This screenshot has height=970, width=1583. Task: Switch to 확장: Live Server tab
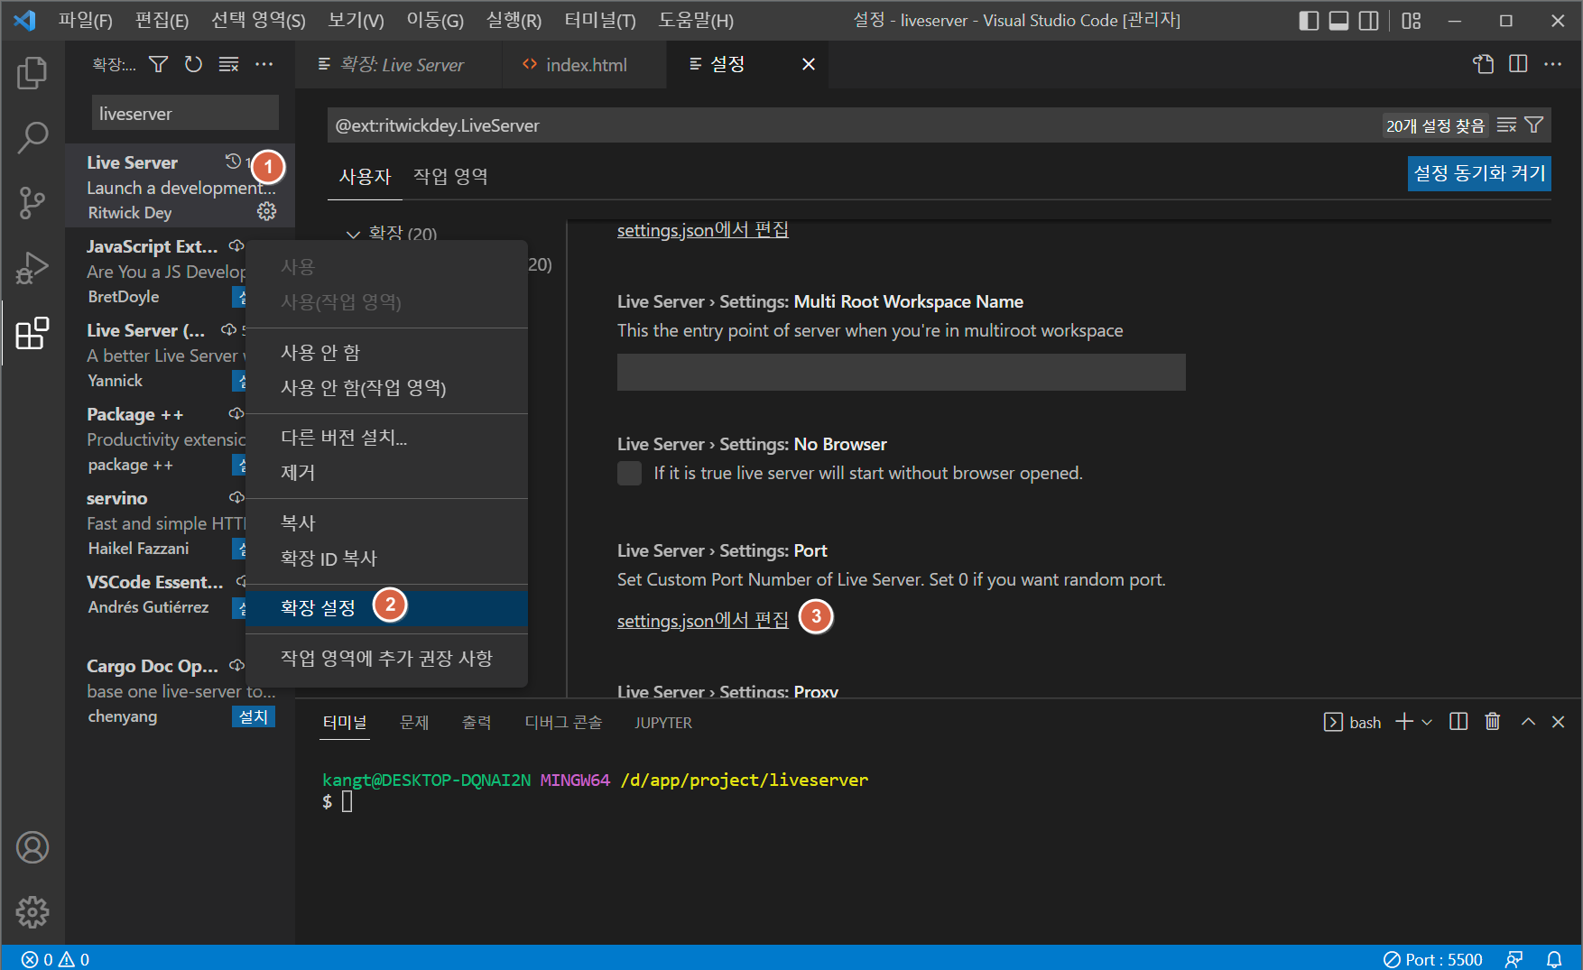[x=399, y=64]
